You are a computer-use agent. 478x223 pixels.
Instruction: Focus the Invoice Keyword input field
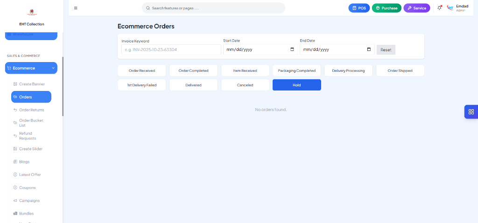pyautogui.click(x=171, y=49)
